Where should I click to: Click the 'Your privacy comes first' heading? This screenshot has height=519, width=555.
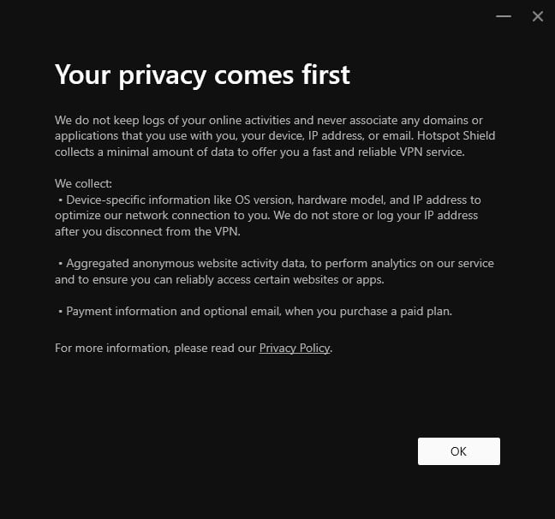point(202,75)
